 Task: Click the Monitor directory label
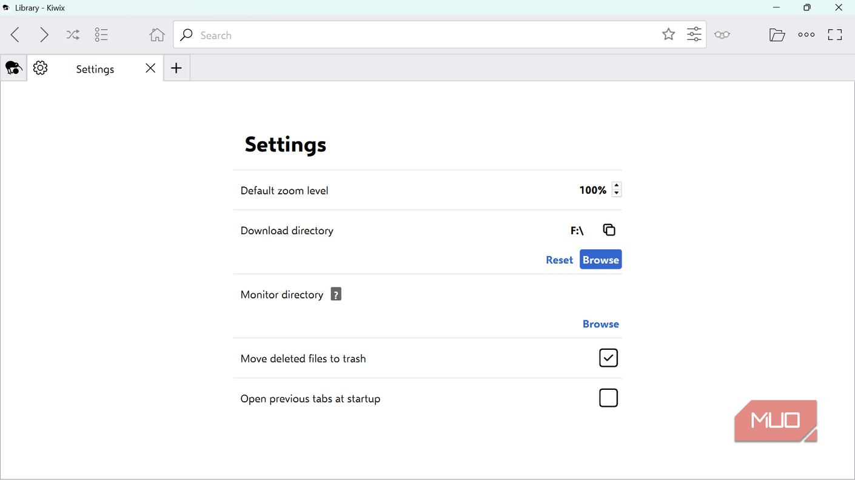coord(282,295)
